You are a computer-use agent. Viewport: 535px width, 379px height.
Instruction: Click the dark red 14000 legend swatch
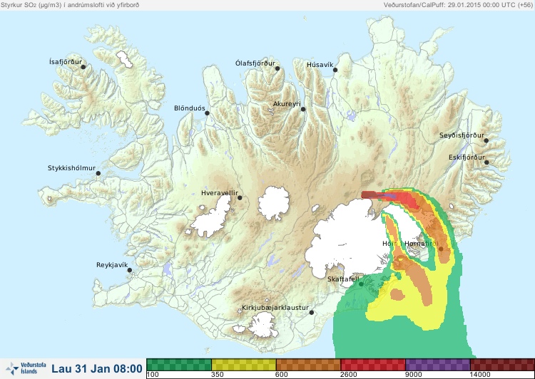(x=502, y=365)
